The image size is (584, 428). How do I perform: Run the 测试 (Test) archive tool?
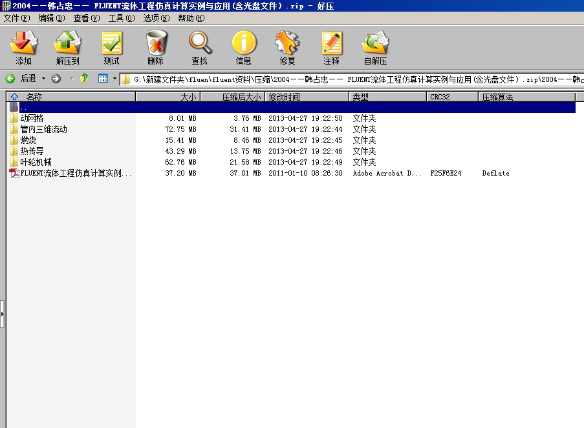coord(111,48)
